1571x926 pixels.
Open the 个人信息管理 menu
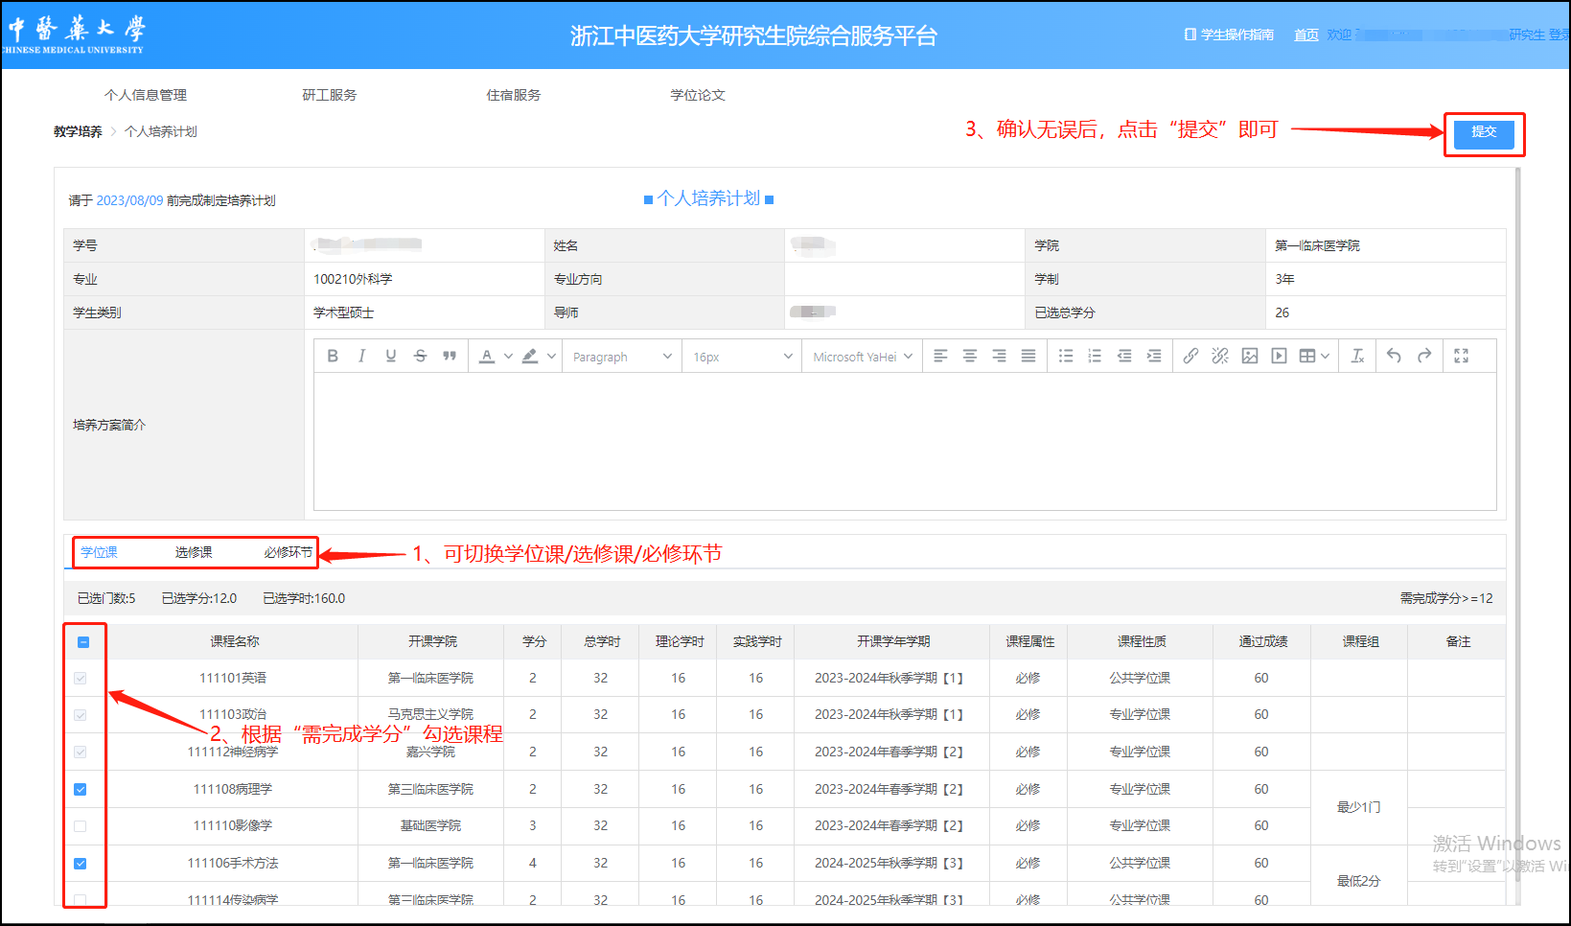pos(146,95)
